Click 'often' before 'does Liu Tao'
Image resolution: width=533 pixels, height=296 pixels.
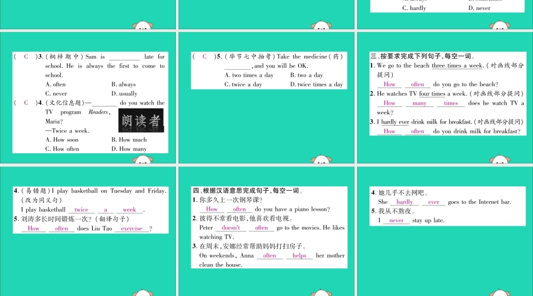point(61,228)
